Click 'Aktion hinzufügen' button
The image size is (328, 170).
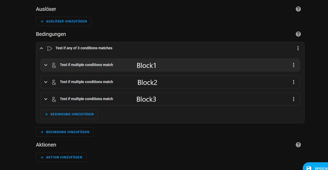[61, 157]
